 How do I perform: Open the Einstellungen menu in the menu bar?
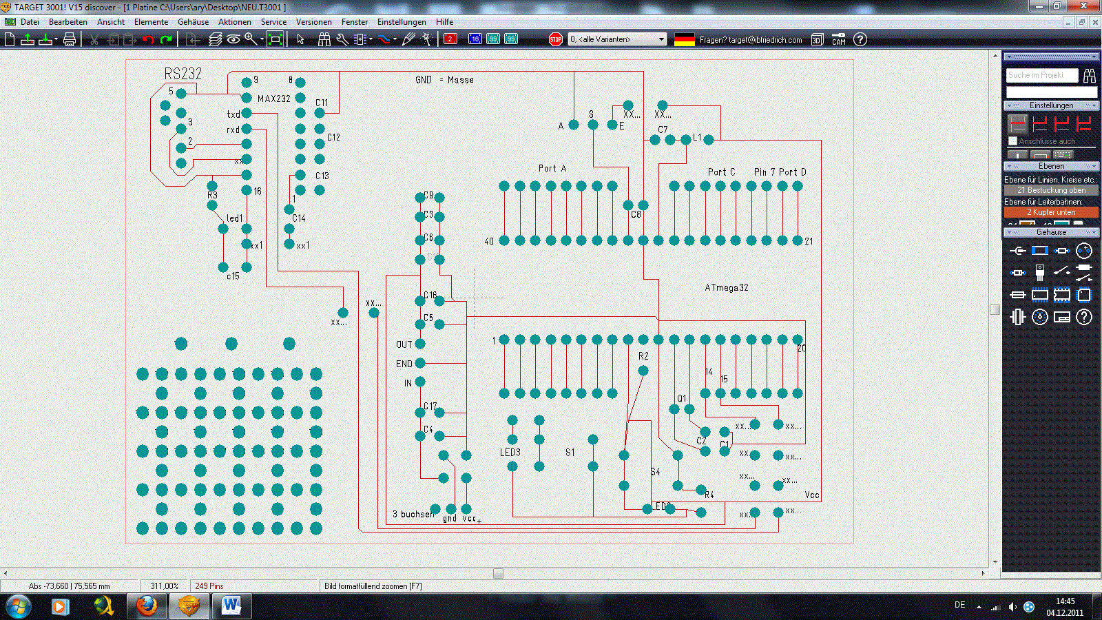(x=402, y=22)
